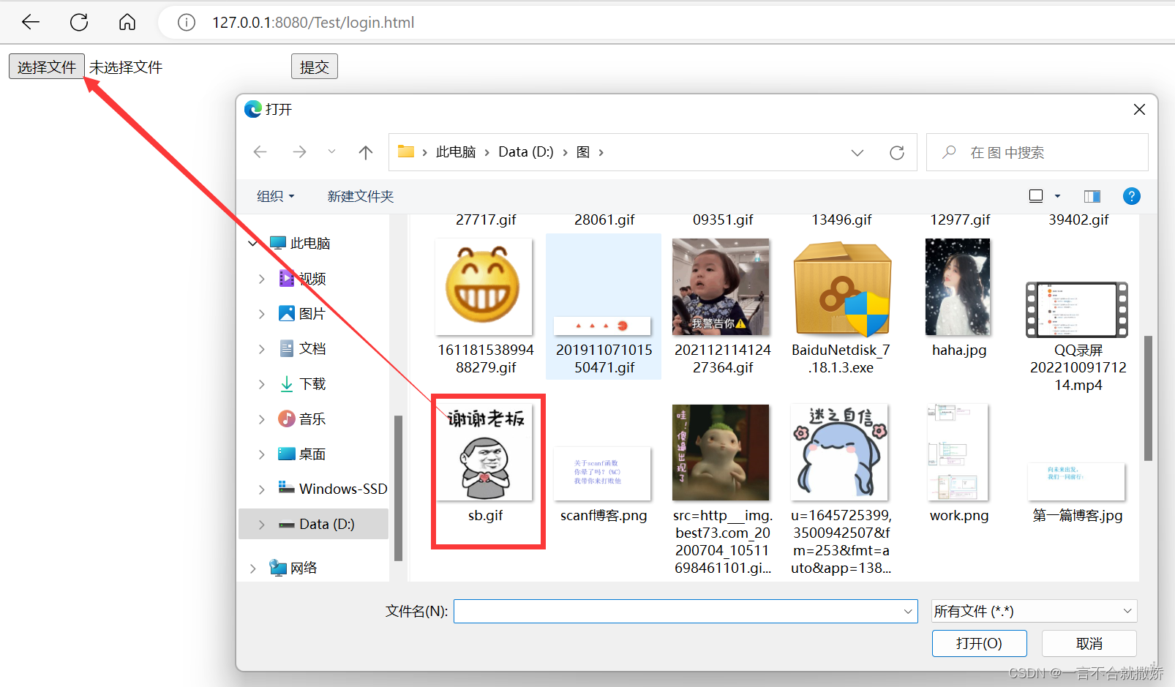
Task: Toggle the preview pane icon
Action: (1092, 196)
